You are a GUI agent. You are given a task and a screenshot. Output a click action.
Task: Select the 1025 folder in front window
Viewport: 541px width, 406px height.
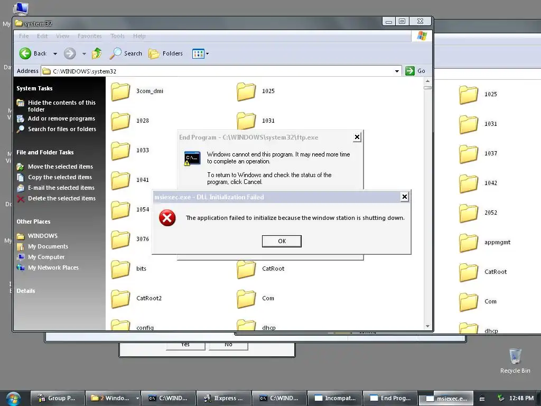click(x=246, y=91)
